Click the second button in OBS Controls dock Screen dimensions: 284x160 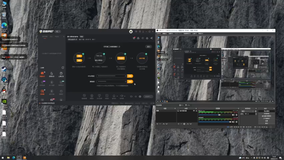267,113
